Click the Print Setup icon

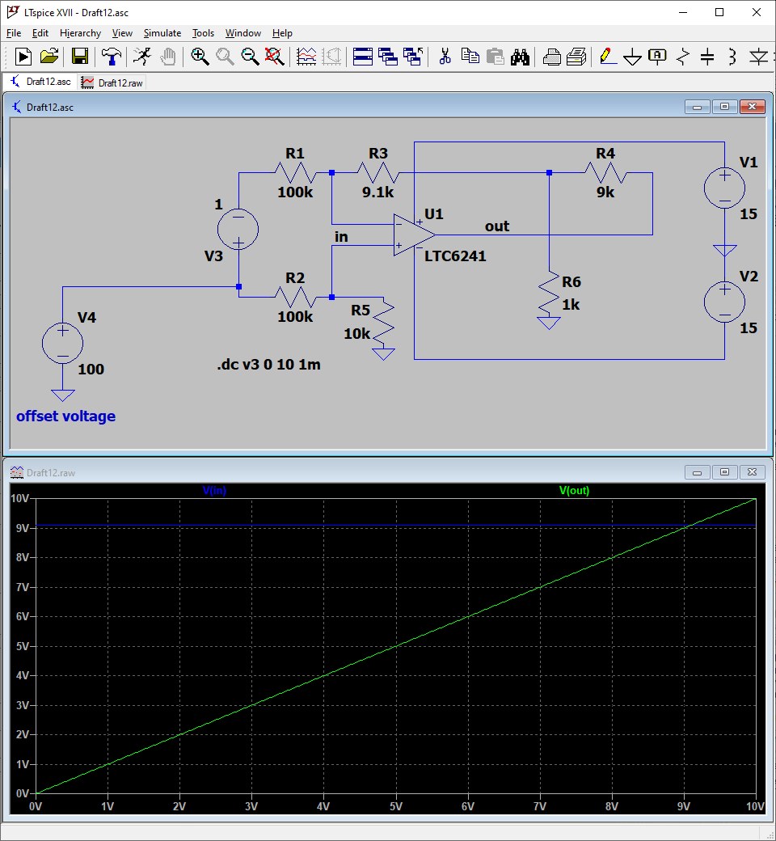pos(551,57)
